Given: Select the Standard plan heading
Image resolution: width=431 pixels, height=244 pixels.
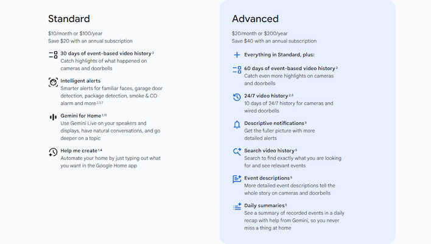Looking at the screenshot, I should click(x=69, y=18).
